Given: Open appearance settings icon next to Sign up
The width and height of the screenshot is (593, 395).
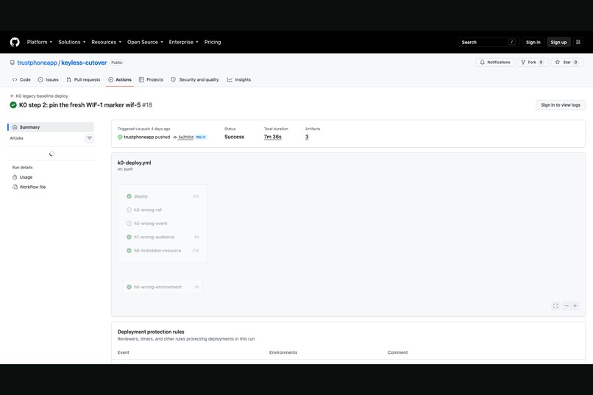Looking at the screenshot, I should (x=578, y=43).
